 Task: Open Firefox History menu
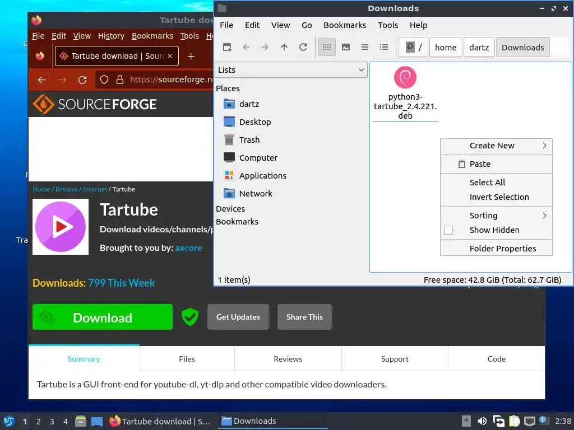(x=111, y=36)
